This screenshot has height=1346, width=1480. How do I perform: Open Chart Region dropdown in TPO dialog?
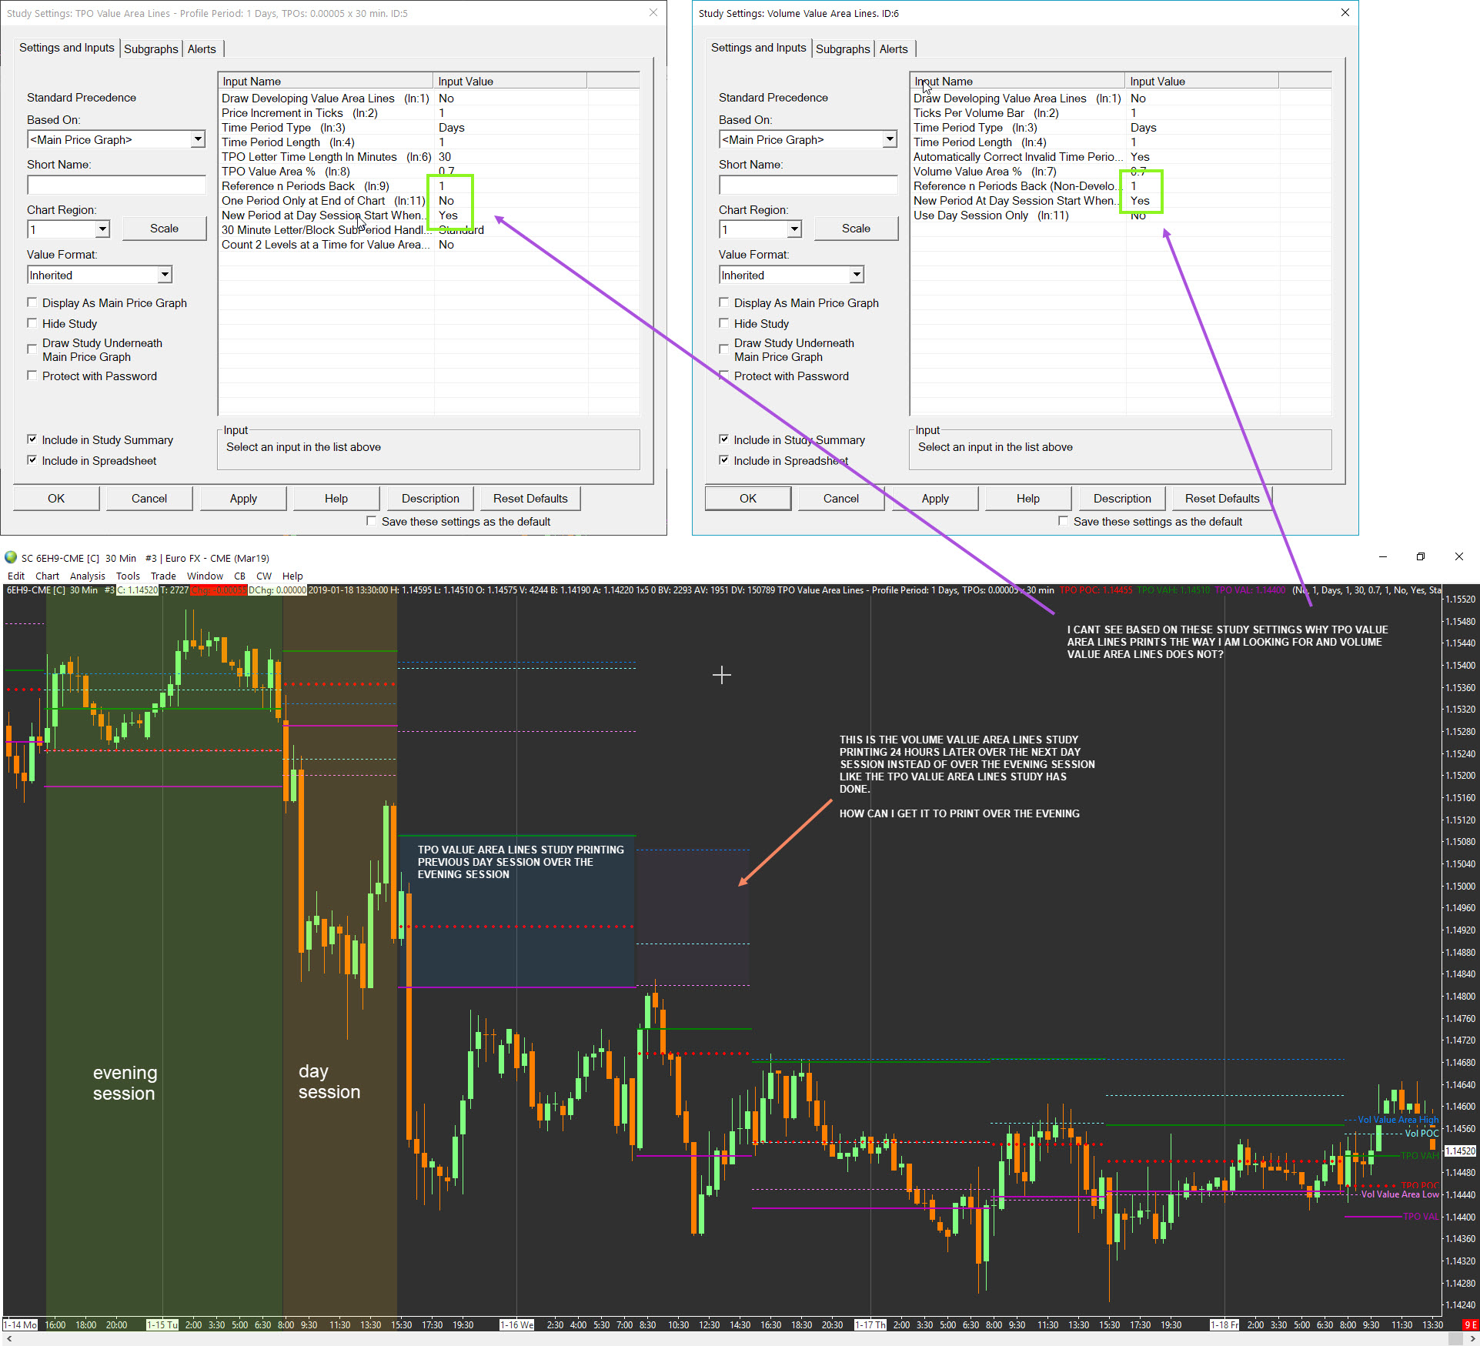coord(102,229)
